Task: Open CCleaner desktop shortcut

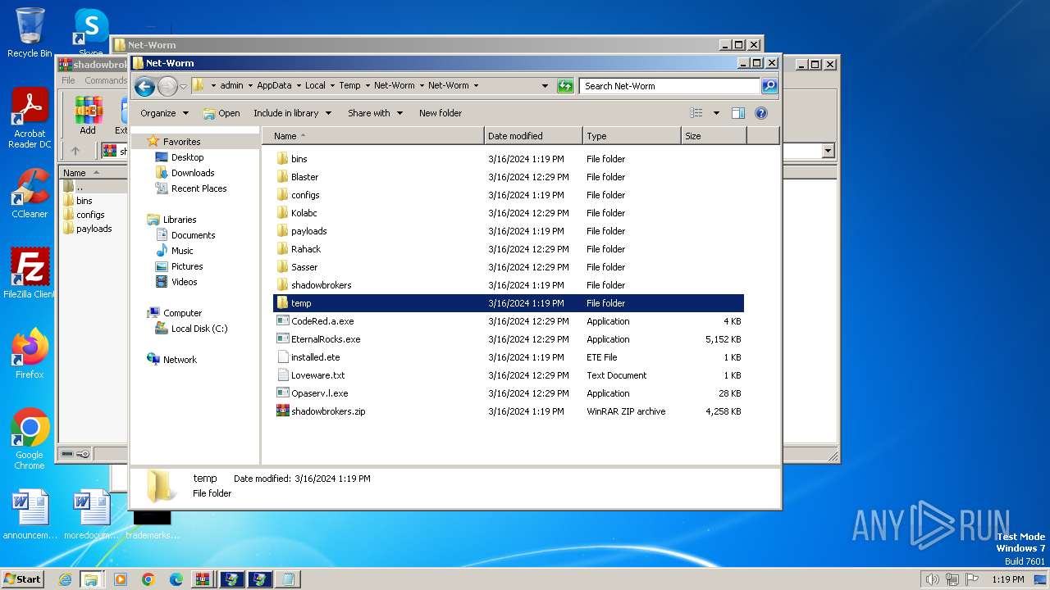Action: [x=30, y=194]
